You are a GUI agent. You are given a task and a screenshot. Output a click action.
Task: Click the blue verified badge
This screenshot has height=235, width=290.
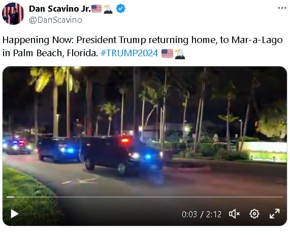tap(120, 9)
